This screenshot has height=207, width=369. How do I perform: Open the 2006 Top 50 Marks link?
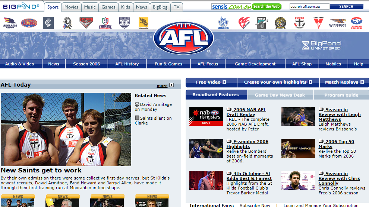pos(336,144)
